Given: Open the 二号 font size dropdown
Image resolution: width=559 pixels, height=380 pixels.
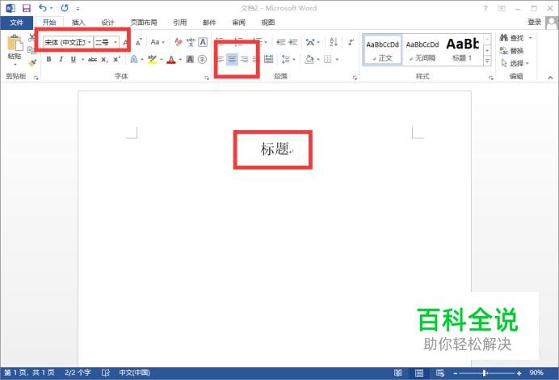Looking at the screenshot, I should 116,43.
